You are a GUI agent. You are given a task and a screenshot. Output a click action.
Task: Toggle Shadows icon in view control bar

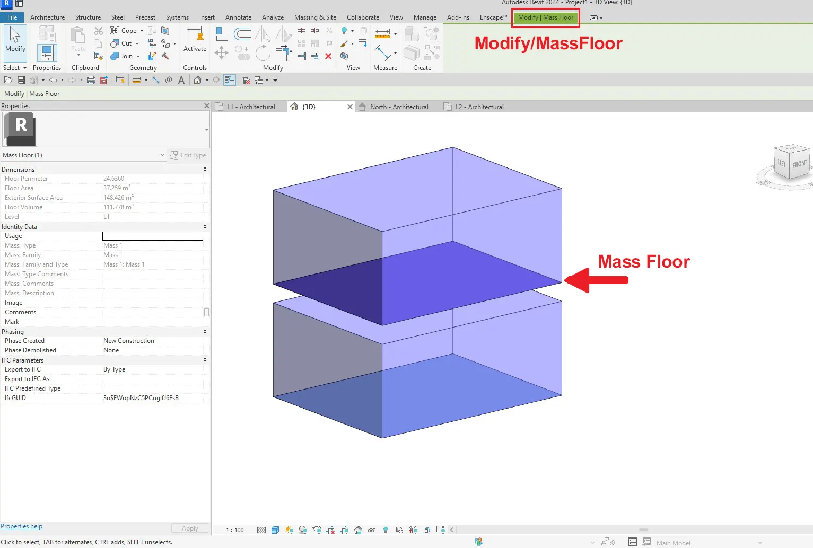point(303,530)
